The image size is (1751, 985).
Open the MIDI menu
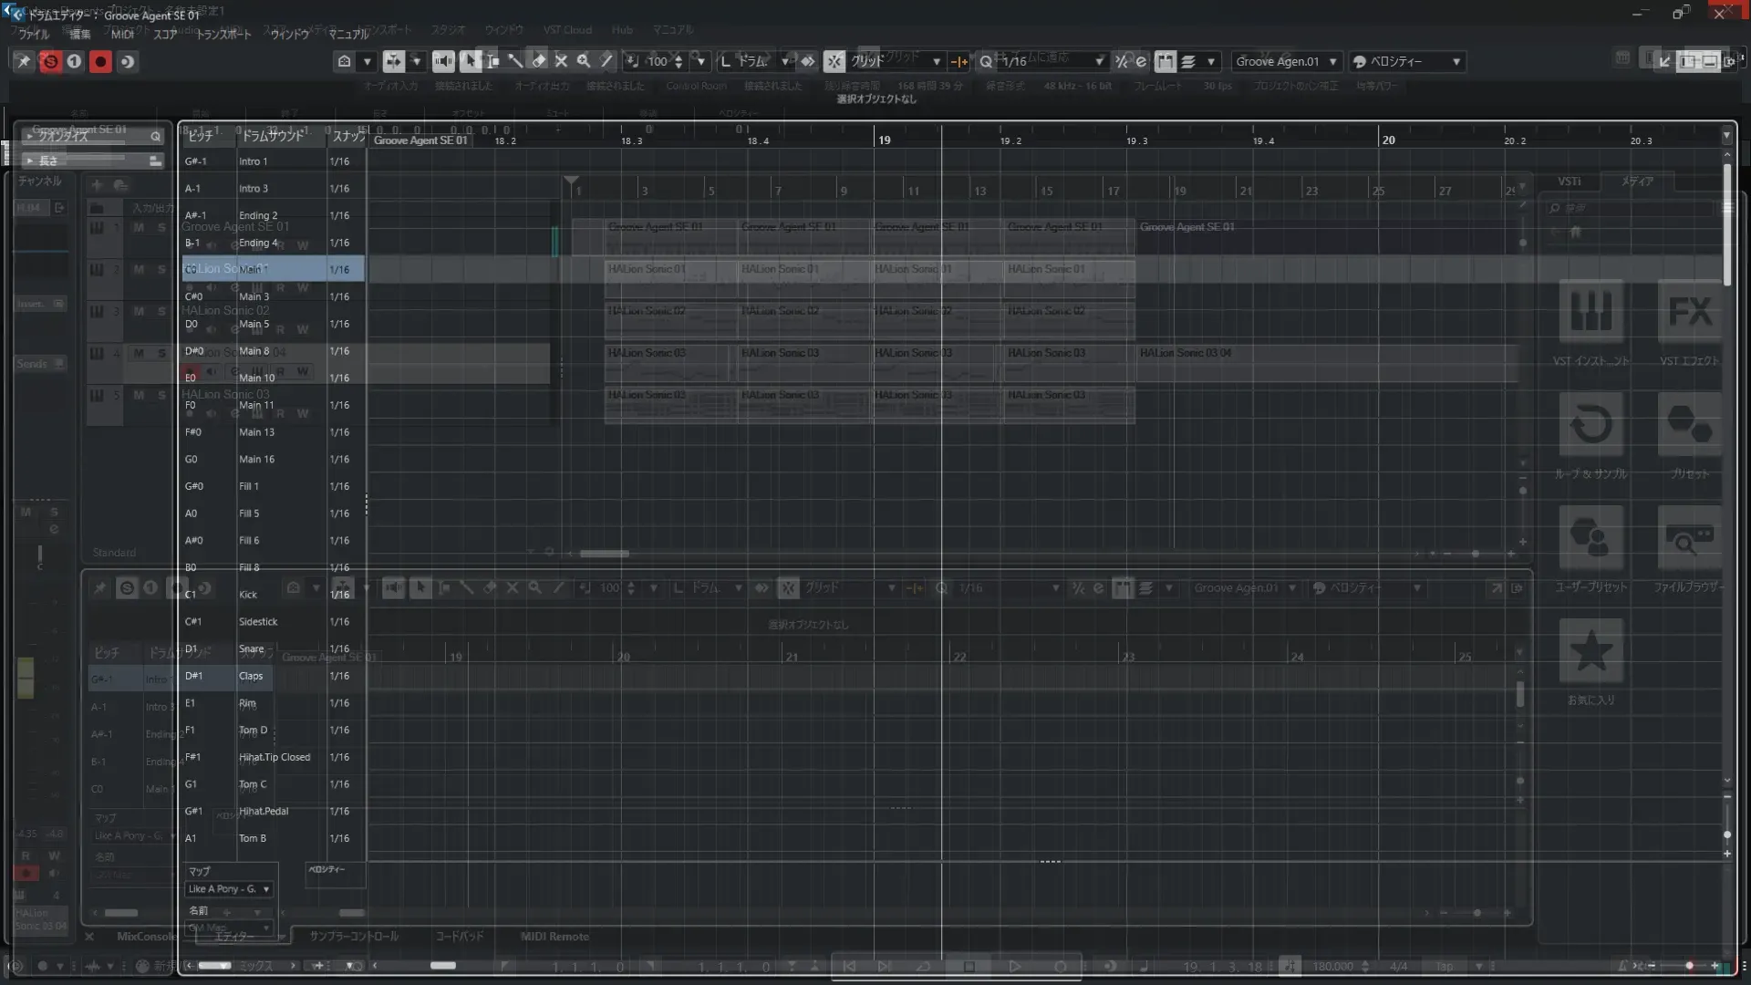click(121, 35)
